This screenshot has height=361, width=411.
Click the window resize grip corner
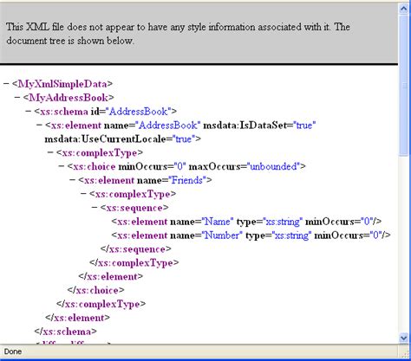(x=406, y=353)
